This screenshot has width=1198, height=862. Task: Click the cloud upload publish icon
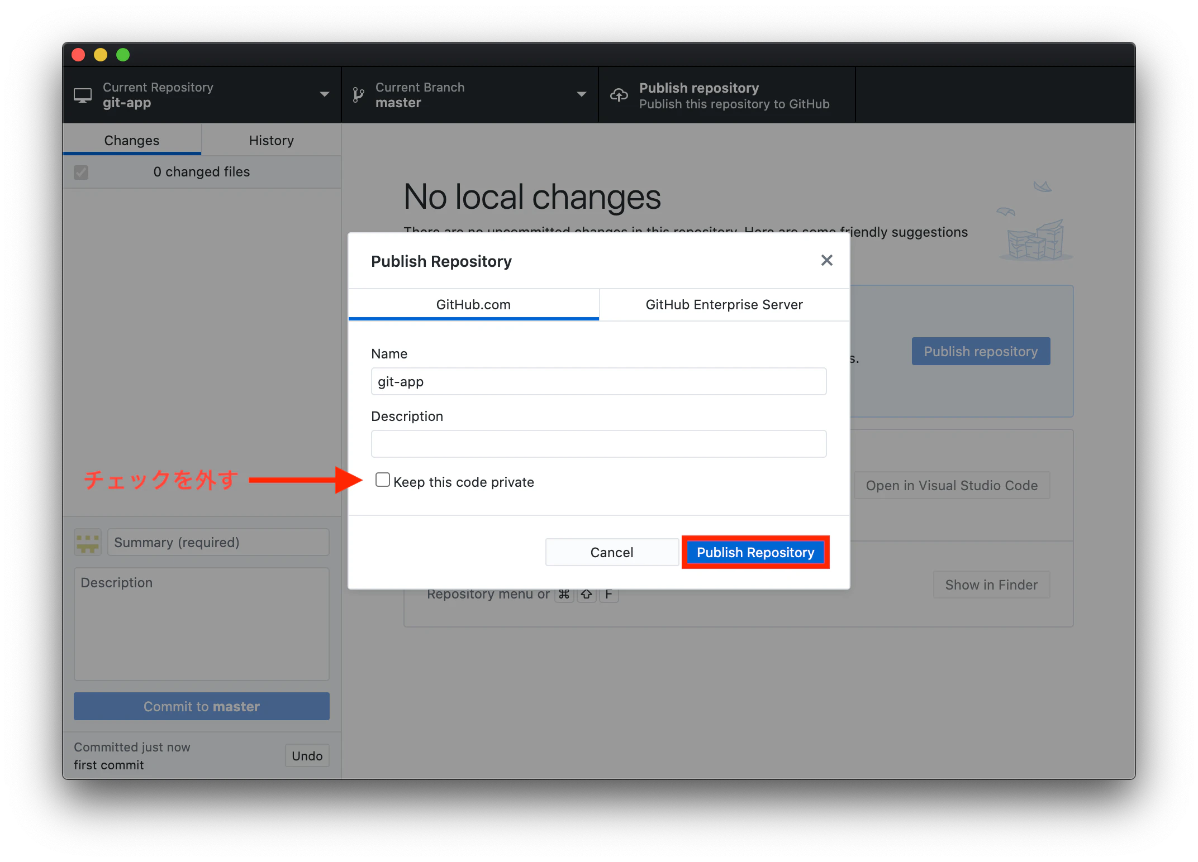click(619, 95)
